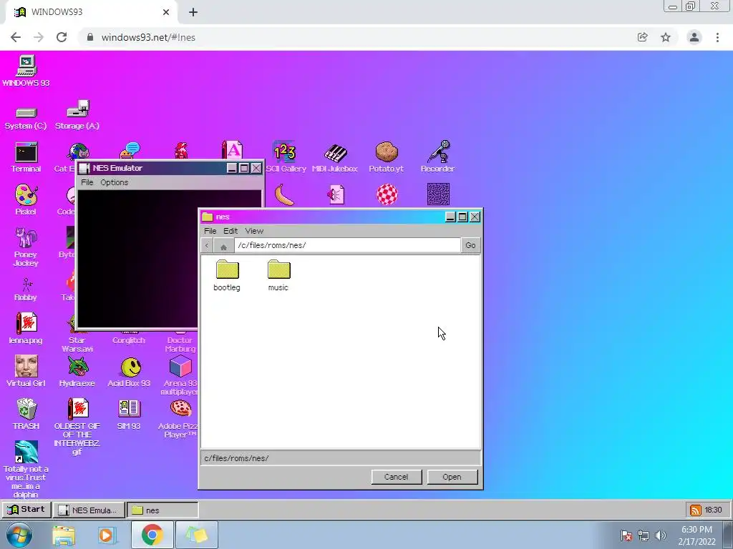Click the Go button beside the path
Screen dimensions: 733x549
click(470, 246)
